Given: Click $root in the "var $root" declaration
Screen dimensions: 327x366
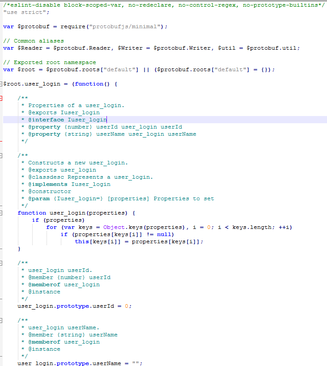Looking at the screenshot, I should (x=26, y=69).
